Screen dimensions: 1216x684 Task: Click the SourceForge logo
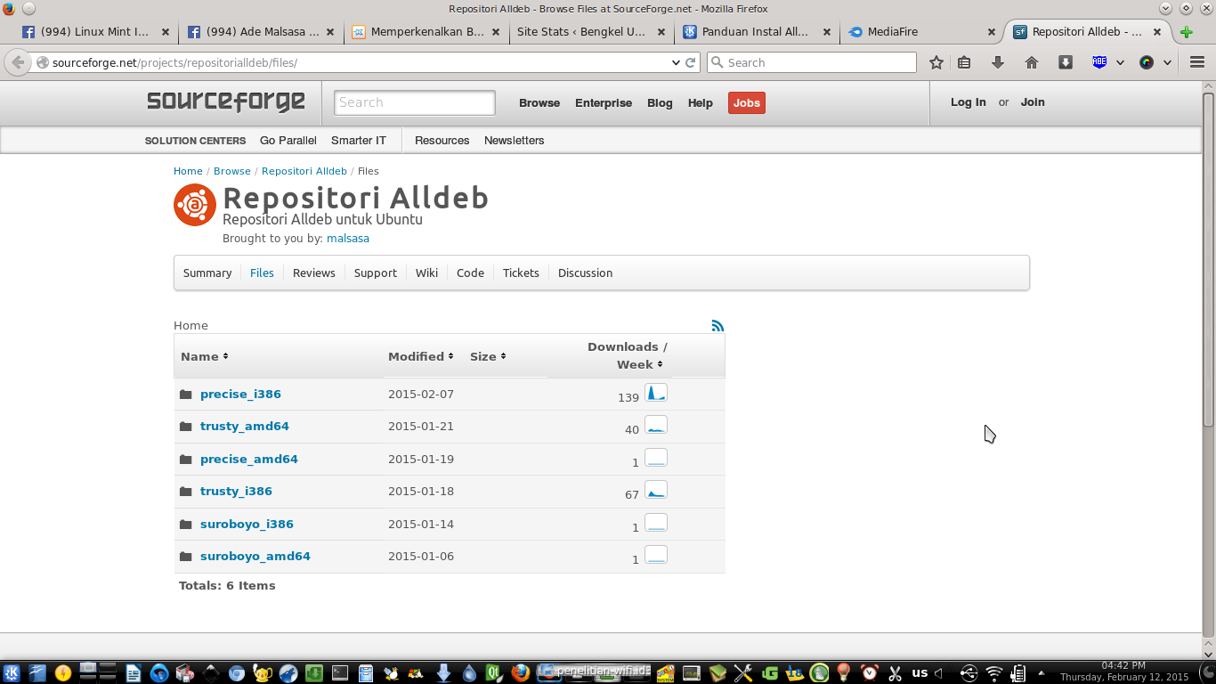226,102
